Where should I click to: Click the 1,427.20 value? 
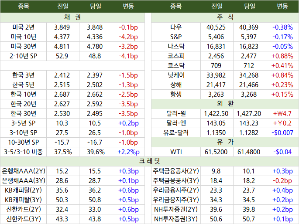249,114
